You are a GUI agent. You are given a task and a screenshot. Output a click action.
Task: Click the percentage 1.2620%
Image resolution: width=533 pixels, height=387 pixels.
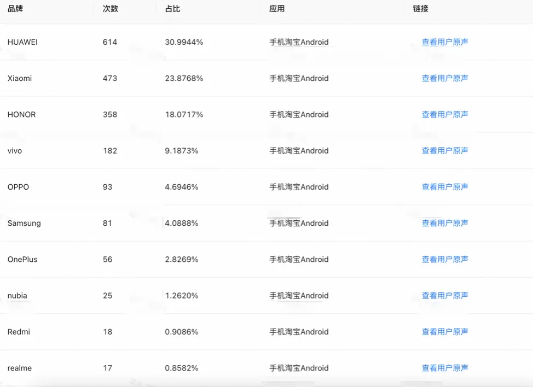(182, 296)
